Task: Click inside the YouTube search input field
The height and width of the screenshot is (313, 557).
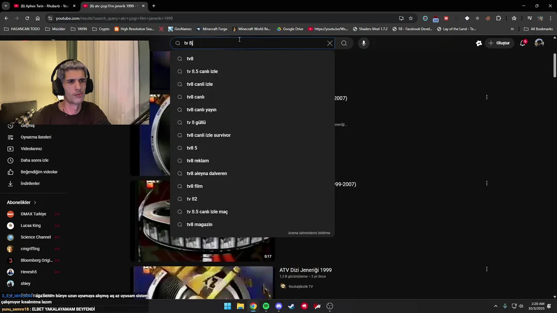Action: tap(252, 43)
